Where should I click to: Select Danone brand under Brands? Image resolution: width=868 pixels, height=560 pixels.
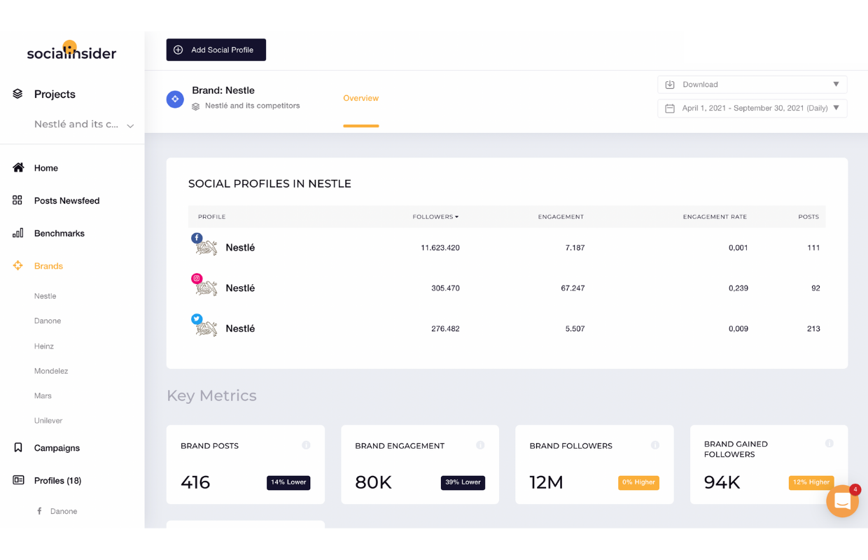point(48,321)
